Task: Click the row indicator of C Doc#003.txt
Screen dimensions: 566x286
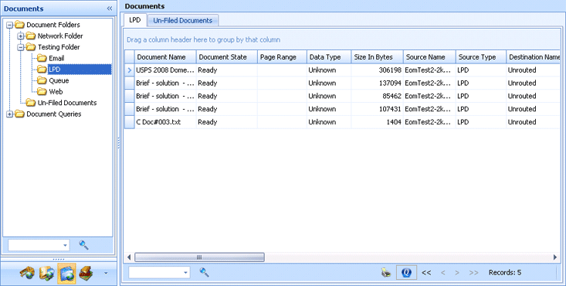Action: [130, 122]
